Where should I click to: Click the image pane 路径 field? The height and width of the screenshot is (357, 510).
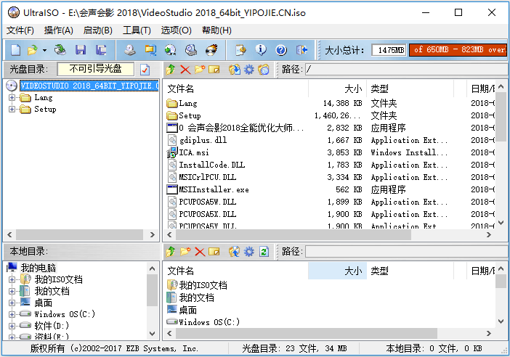tap(407, 69)
